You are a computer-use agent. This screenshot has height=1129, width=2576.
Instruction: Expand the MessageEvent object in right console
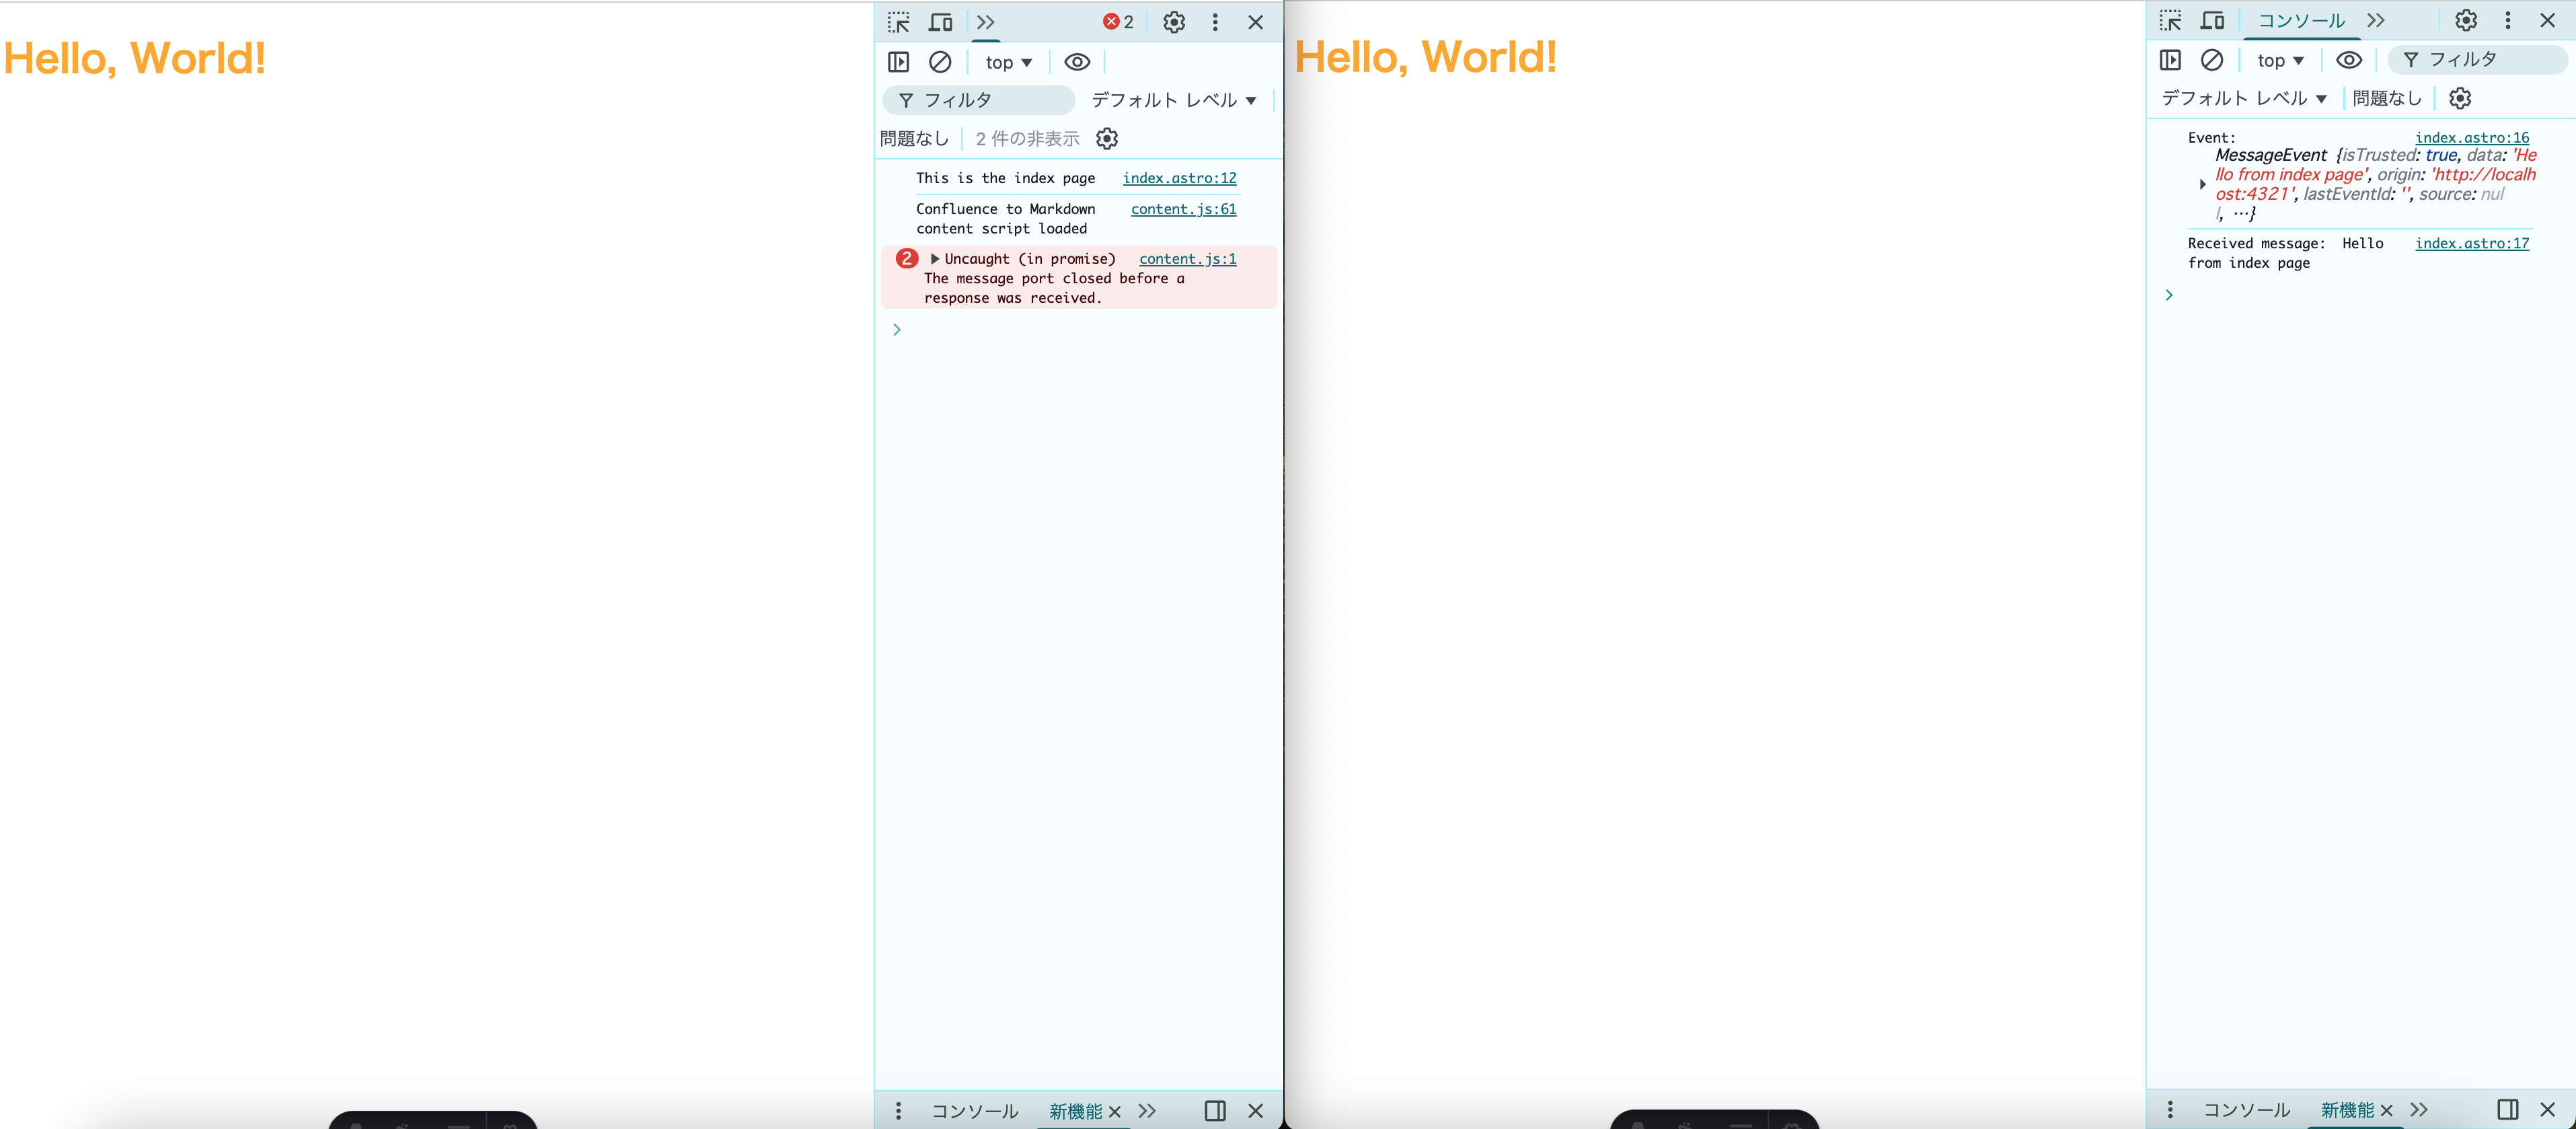(2202, 184)
